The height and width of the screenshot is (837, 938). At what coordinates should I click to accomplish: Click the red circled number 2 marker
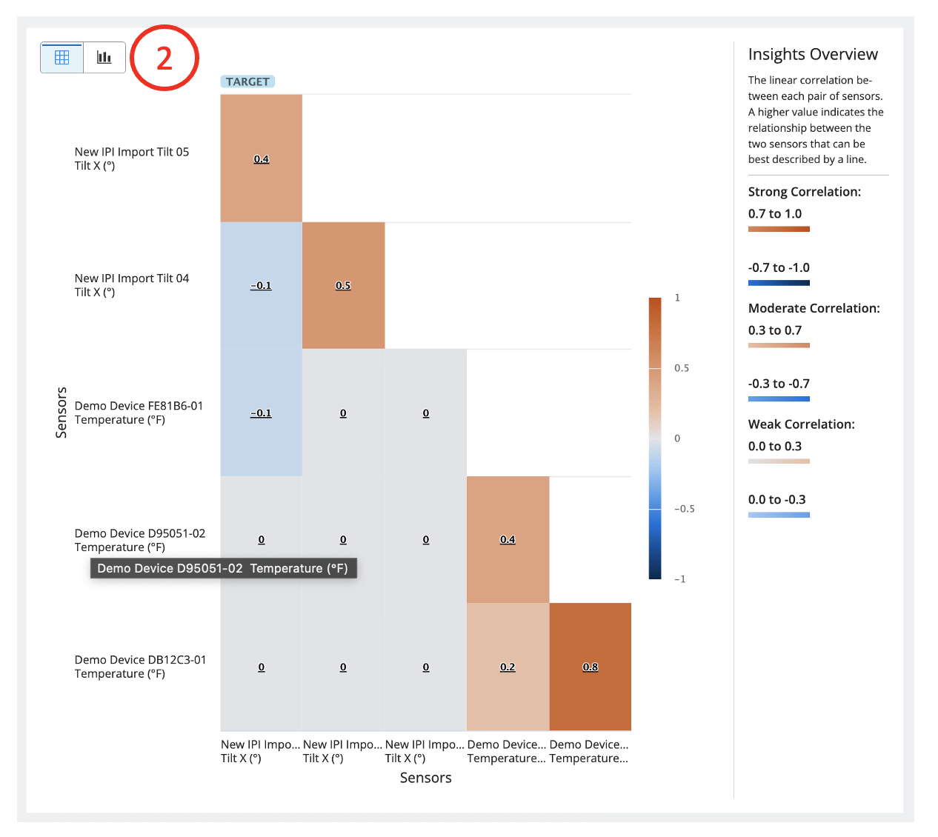coord(164,58)
